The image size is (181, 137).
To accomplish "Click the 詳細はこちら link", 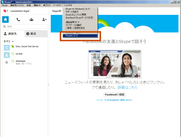I will click(127, 87).
